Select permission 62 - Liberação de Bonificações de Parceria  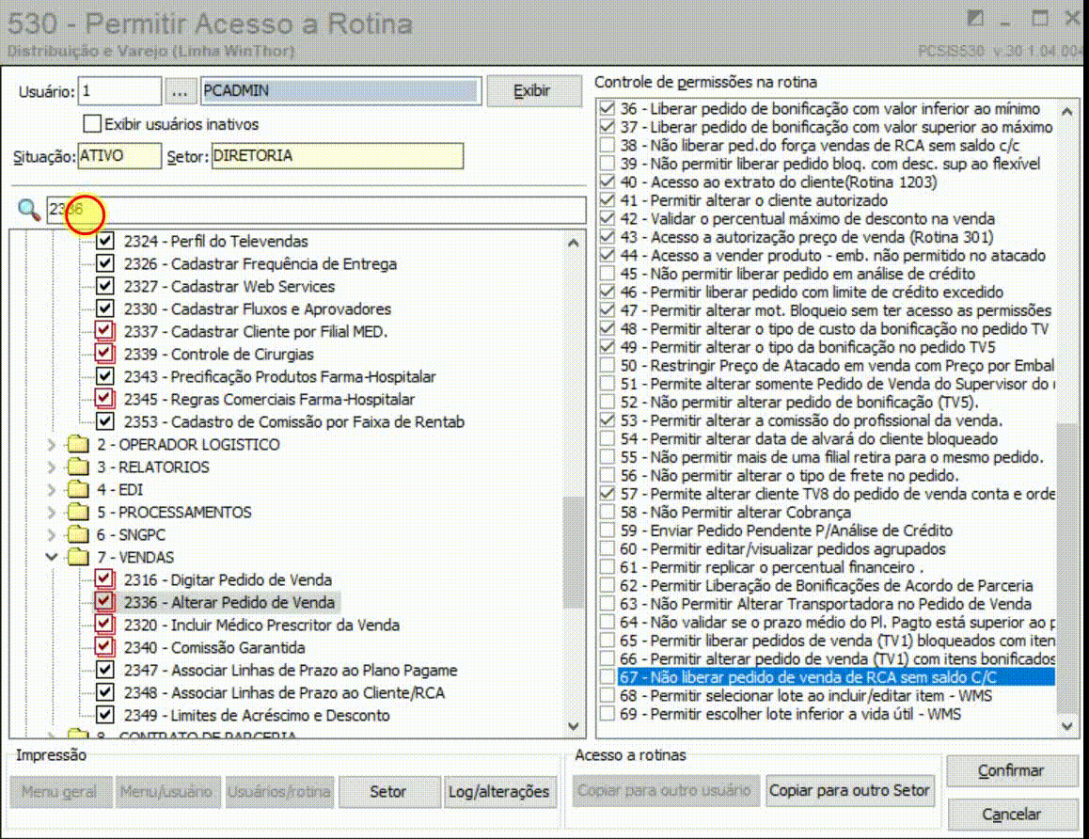point(826,585)
